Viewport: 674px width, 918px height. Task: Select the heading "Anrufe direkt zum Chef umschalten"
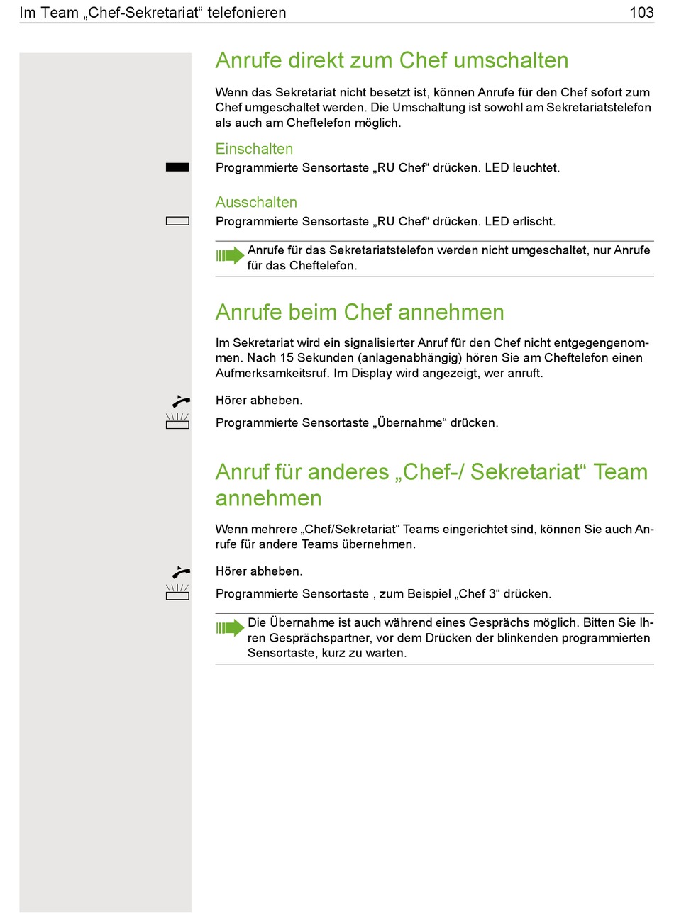coord(392,60)
